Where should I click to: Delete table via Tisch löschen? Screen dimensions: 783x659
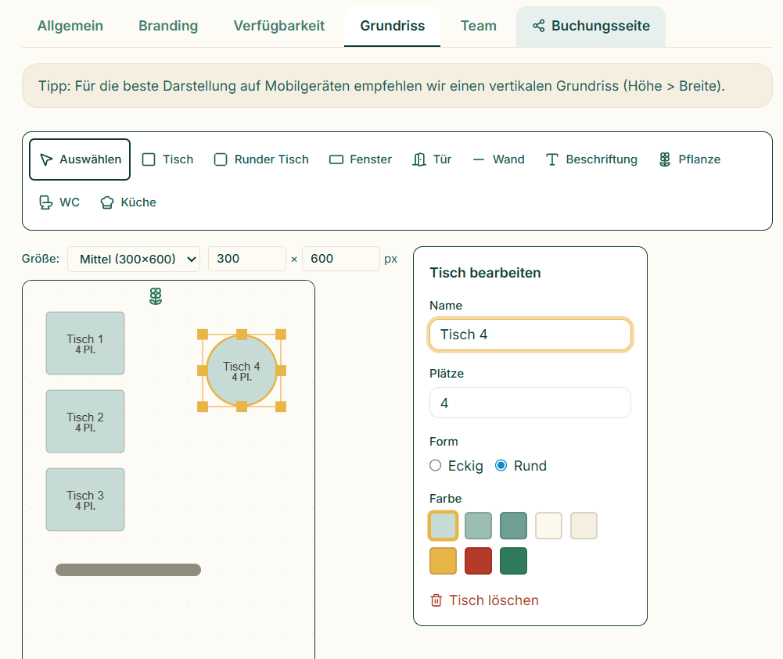[484, 600]
